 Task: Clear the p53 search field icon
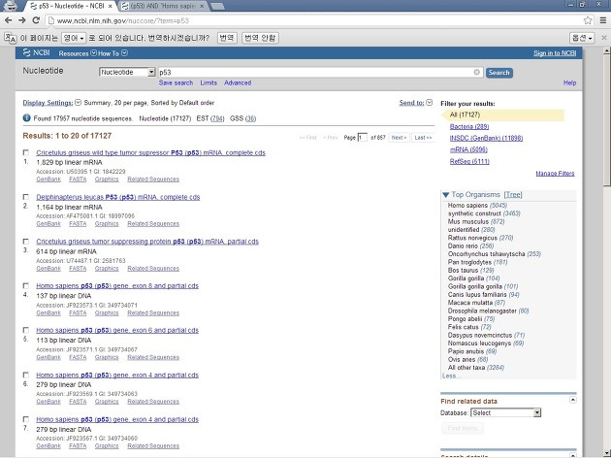tap(476, 72)
